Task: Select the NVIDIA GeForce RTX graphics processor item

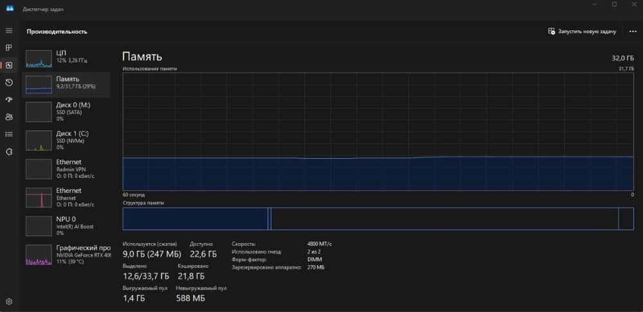Action: pyautogui.click(x=66, y=255)
